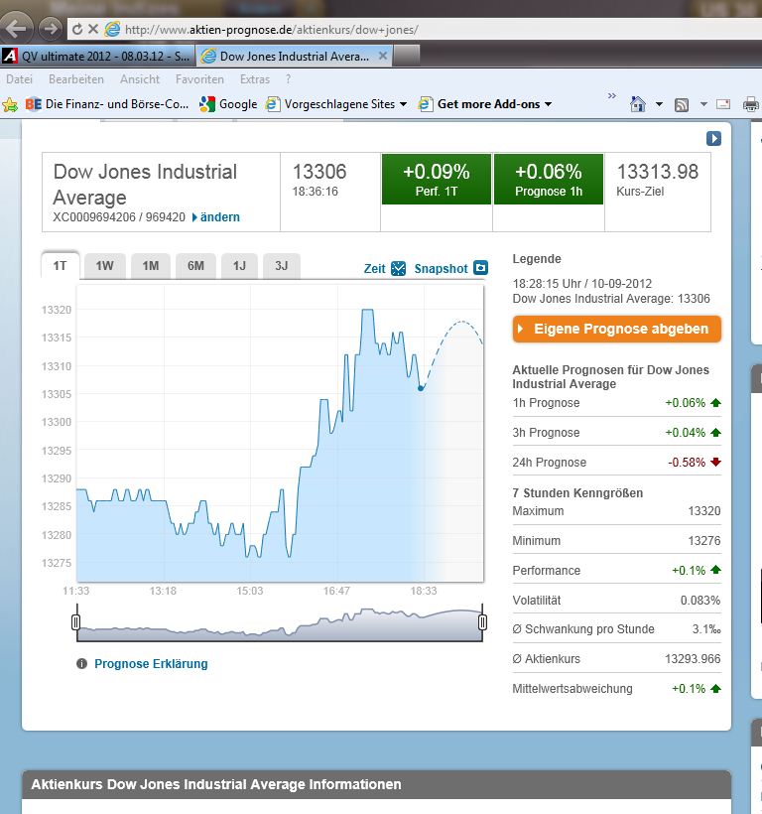Open Die Finanz- und Börse-Co bookmark
This screenshot has width=762, height=814.
point(107,104)
